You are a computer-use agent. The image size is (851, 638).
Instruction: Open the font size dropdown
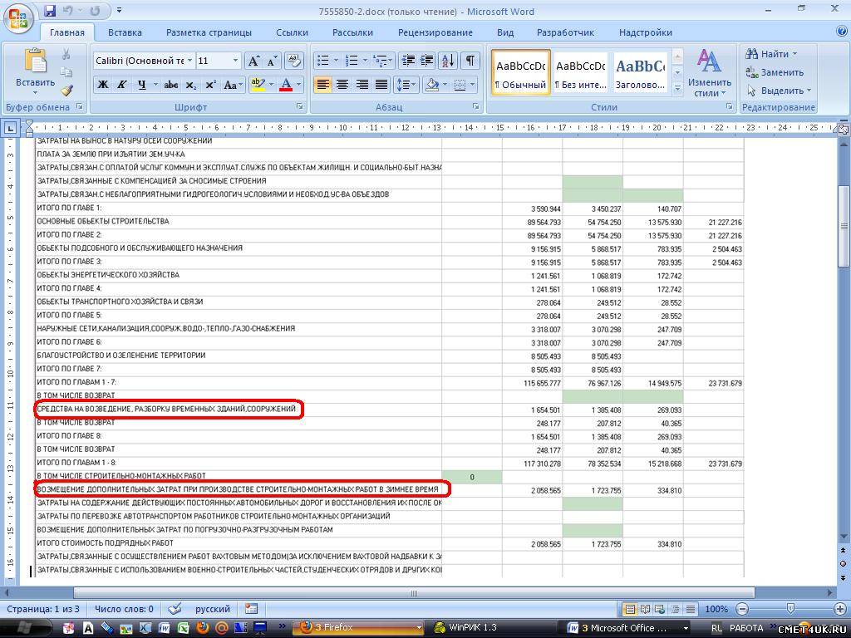[x=235, y=61]
